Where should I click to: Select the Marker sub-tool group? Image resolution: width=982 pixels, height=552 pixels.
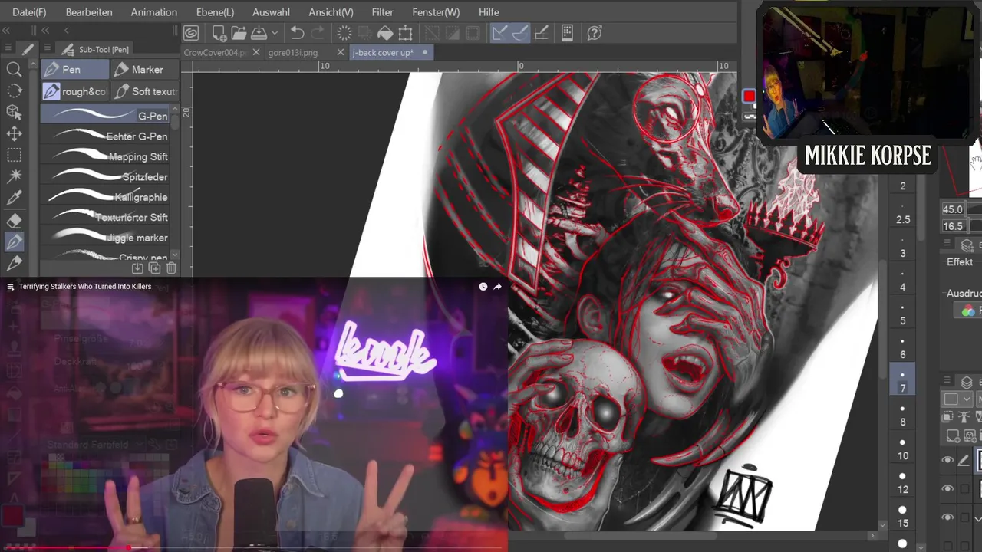click(x=145, y=70)
